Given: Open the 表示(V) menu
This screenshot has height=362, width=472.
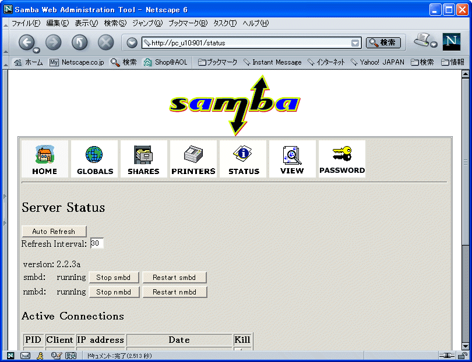Looking at the screenshot, I should [x=86, y=23].
